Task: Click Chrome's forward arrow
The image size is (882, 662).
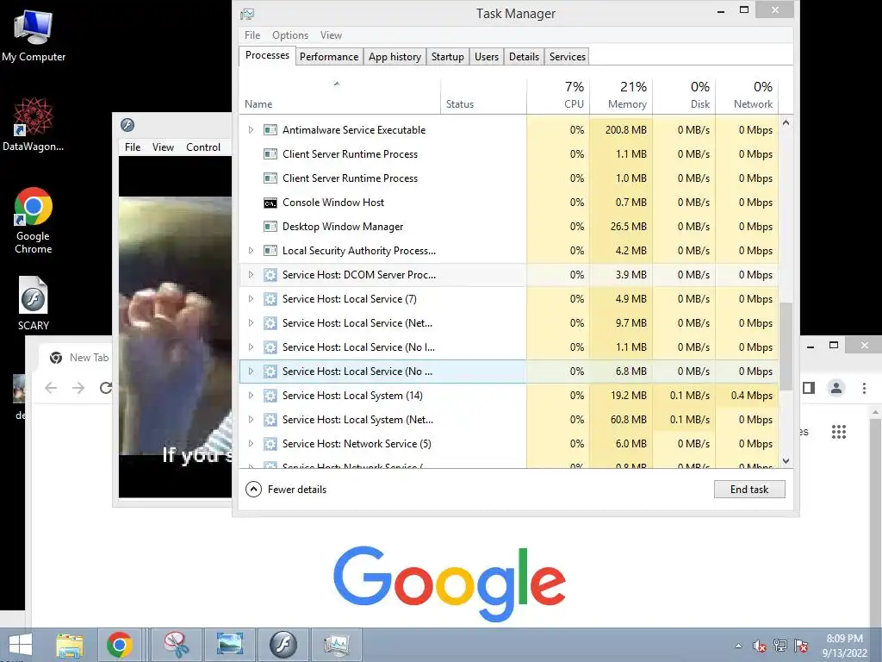Action: (78, 387)
